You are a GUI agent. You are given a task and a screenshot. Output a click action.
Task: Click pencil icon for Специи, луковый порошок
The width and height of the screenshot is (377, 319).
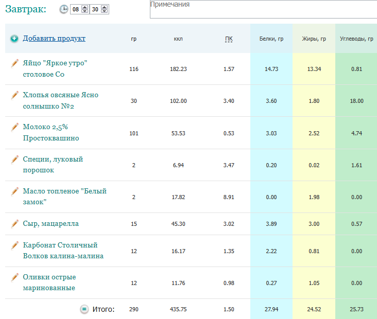14,159
